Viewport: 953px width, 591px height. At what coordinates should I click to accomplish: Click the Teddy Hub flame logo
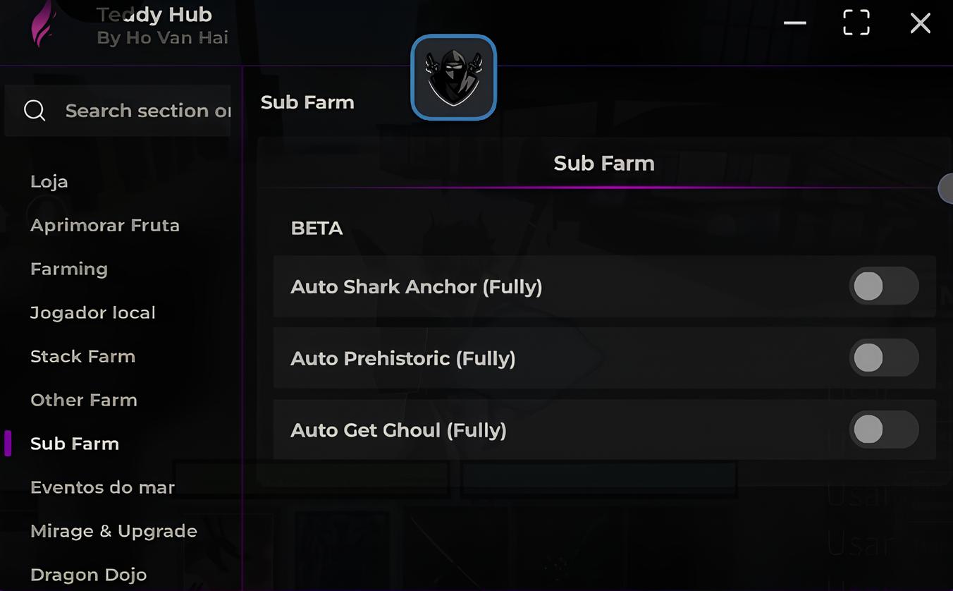(x=44, y=24)
